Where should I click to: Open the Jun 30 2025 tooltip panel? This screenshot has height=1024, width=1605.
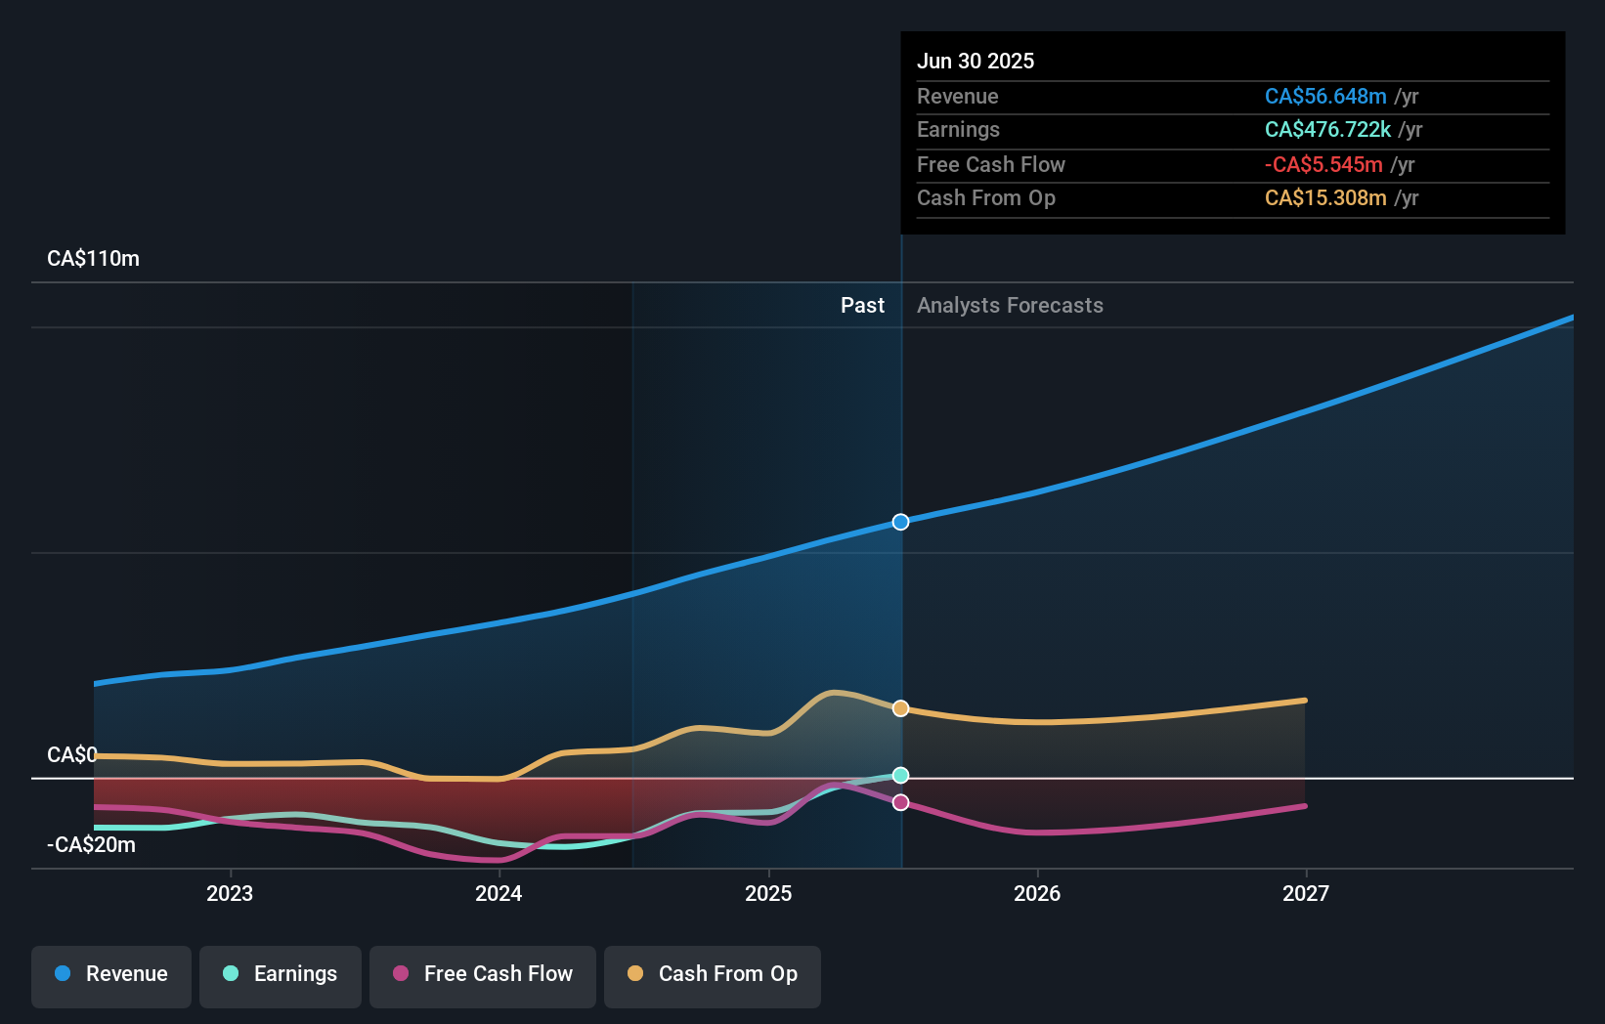[1233, 132]
